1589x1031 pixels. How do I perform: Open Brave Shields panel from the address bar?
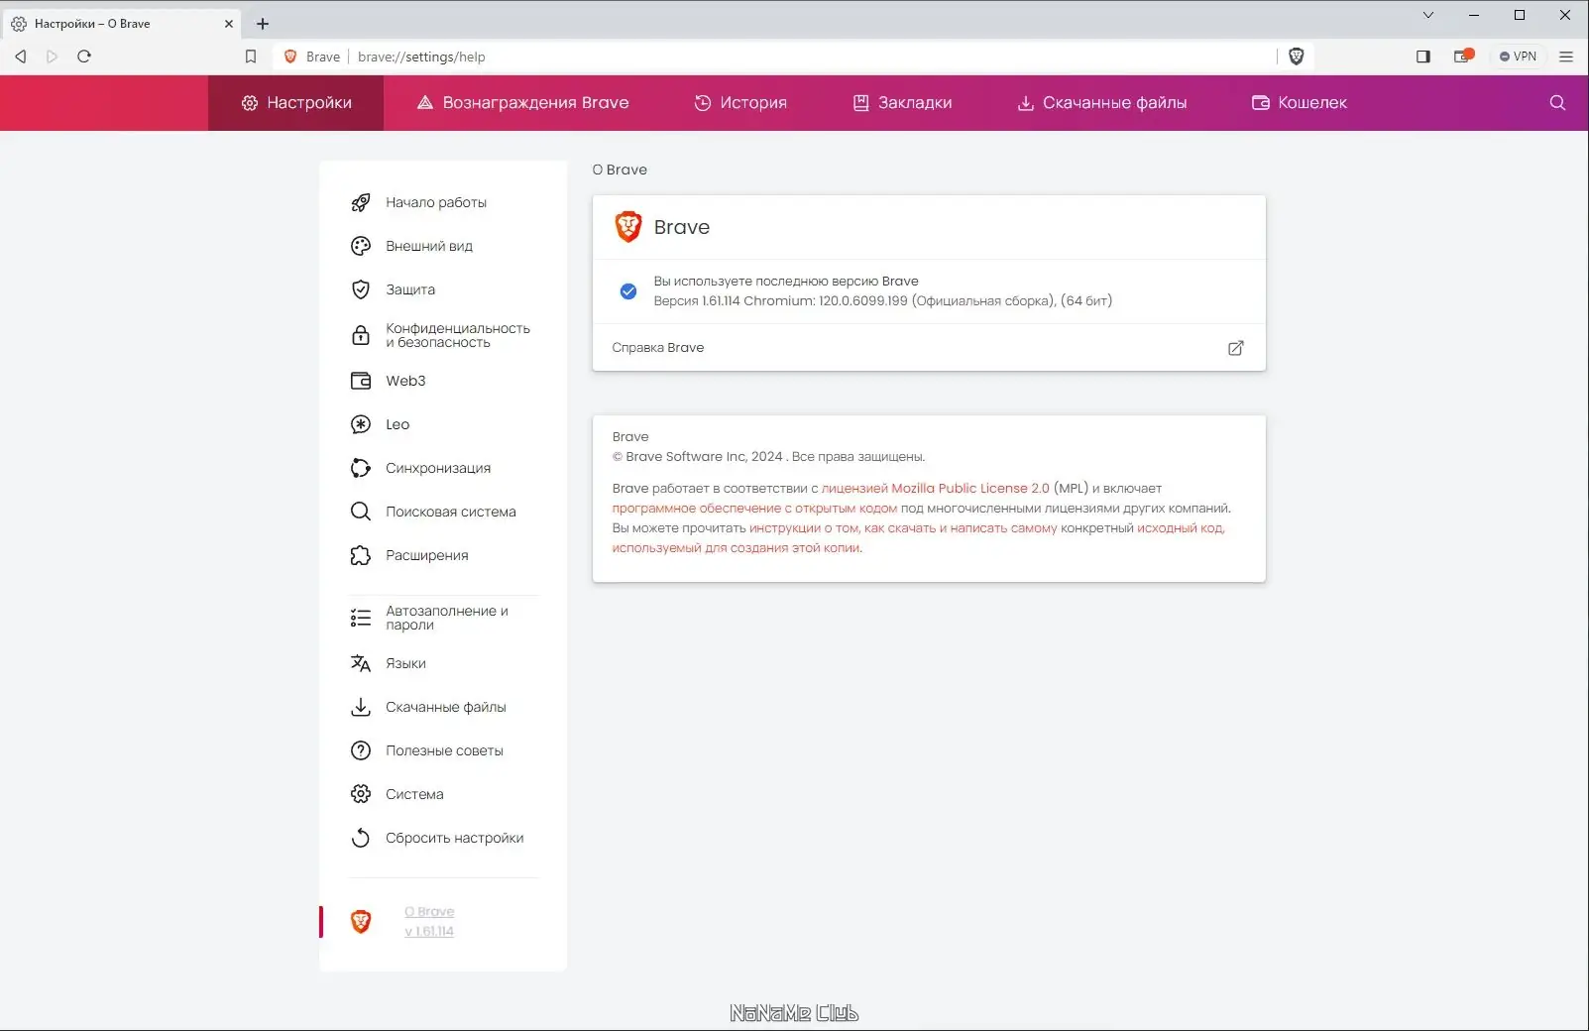click(x=1297, y=57)
